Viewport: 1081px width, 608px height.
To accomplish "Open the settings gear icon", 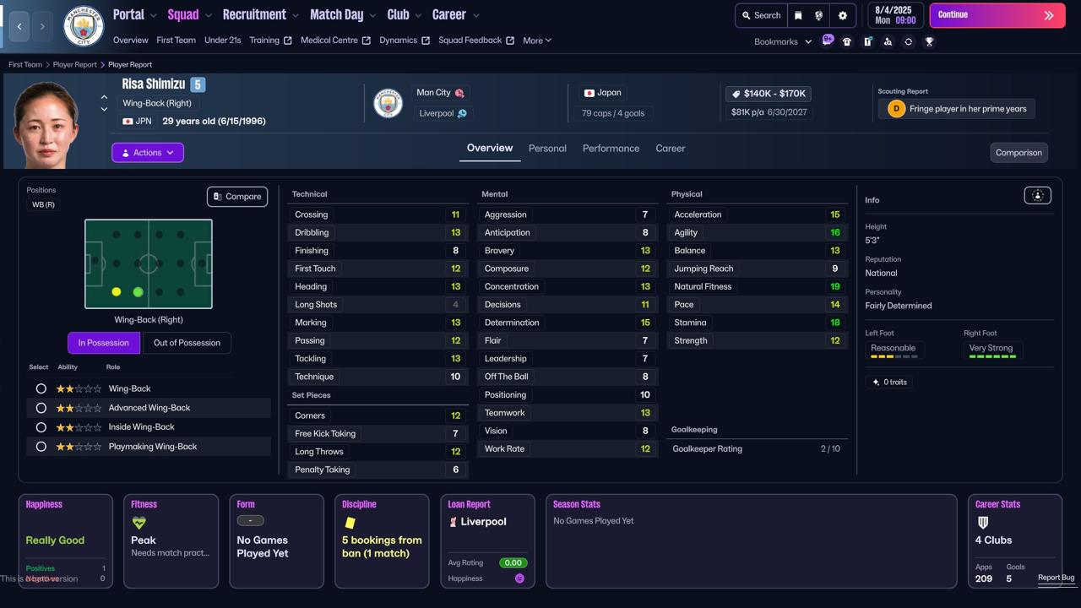I will (x=842, y=15).
